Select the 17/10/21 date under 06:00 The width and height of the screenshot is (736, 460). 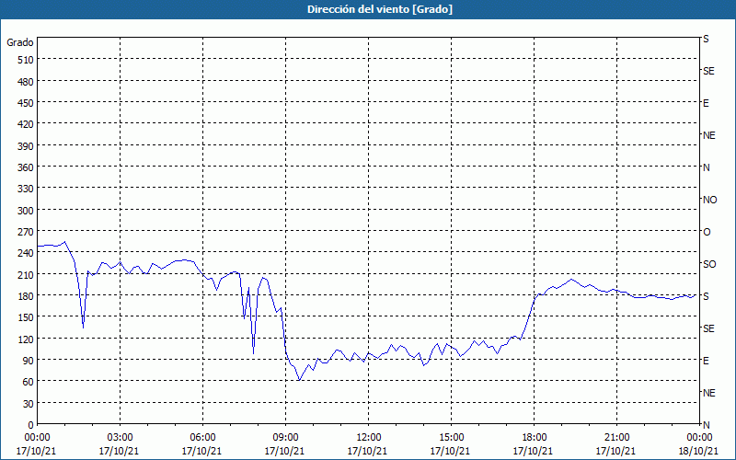click(x=201, y=451)
